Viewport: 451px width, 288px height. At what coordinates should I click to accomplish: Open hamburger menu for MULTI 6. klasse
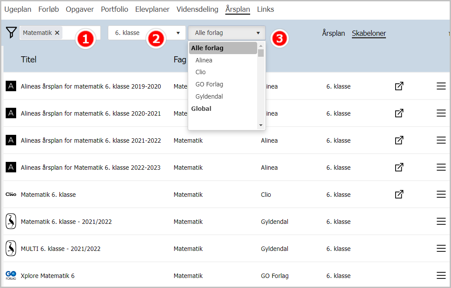pos(441,248)
